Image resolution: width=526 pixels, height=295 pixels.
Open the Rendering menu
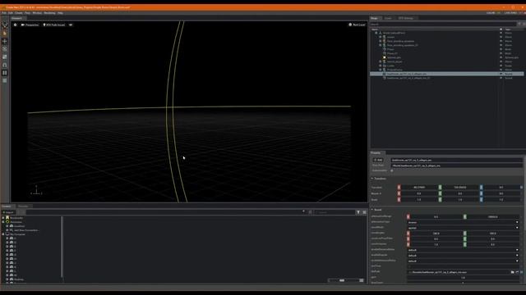(49, 13)
